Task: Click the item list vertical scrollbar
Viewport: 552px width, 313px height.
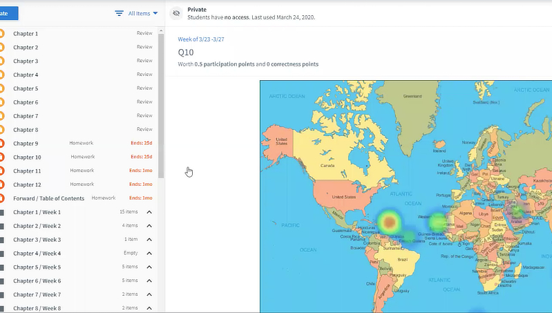Action: tap(162, 104)
